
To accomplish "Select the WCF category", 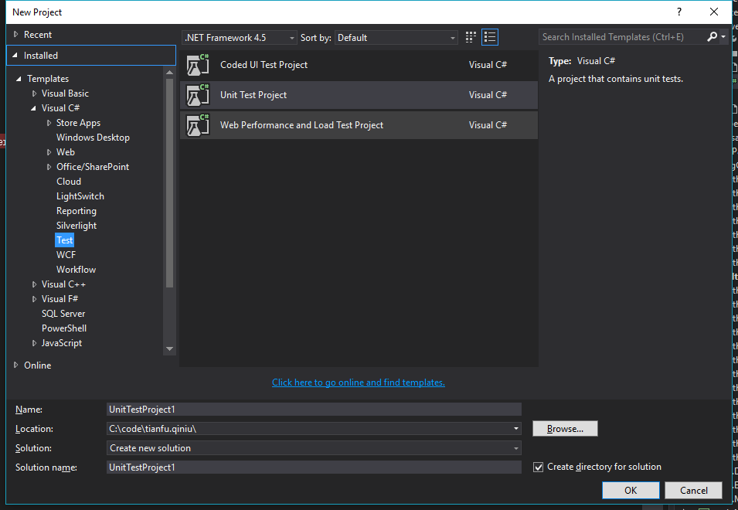I will click(66, 255).
